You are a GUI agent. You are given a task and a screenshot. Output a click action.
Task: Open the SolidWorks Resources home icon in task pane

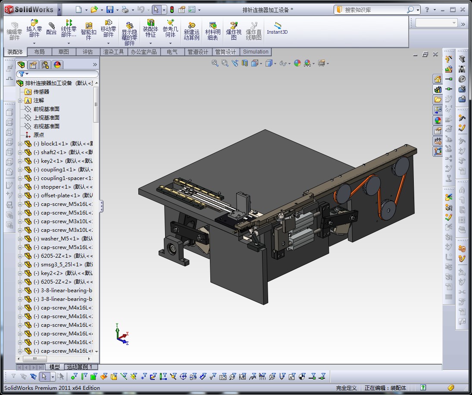coord(438,79)
